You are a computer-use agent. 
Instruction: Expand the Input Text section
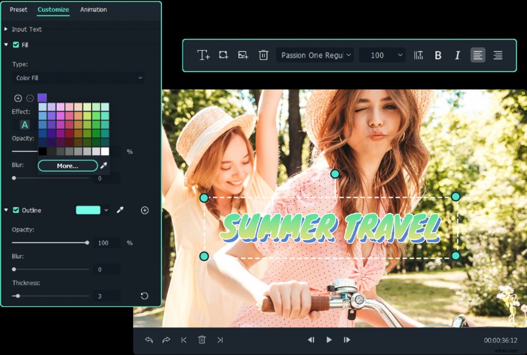7,30
